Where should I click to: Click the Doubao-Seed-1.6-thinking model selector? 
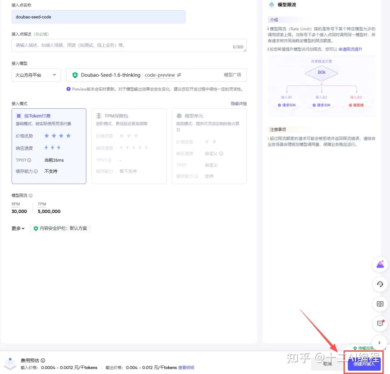pos(156,75)
